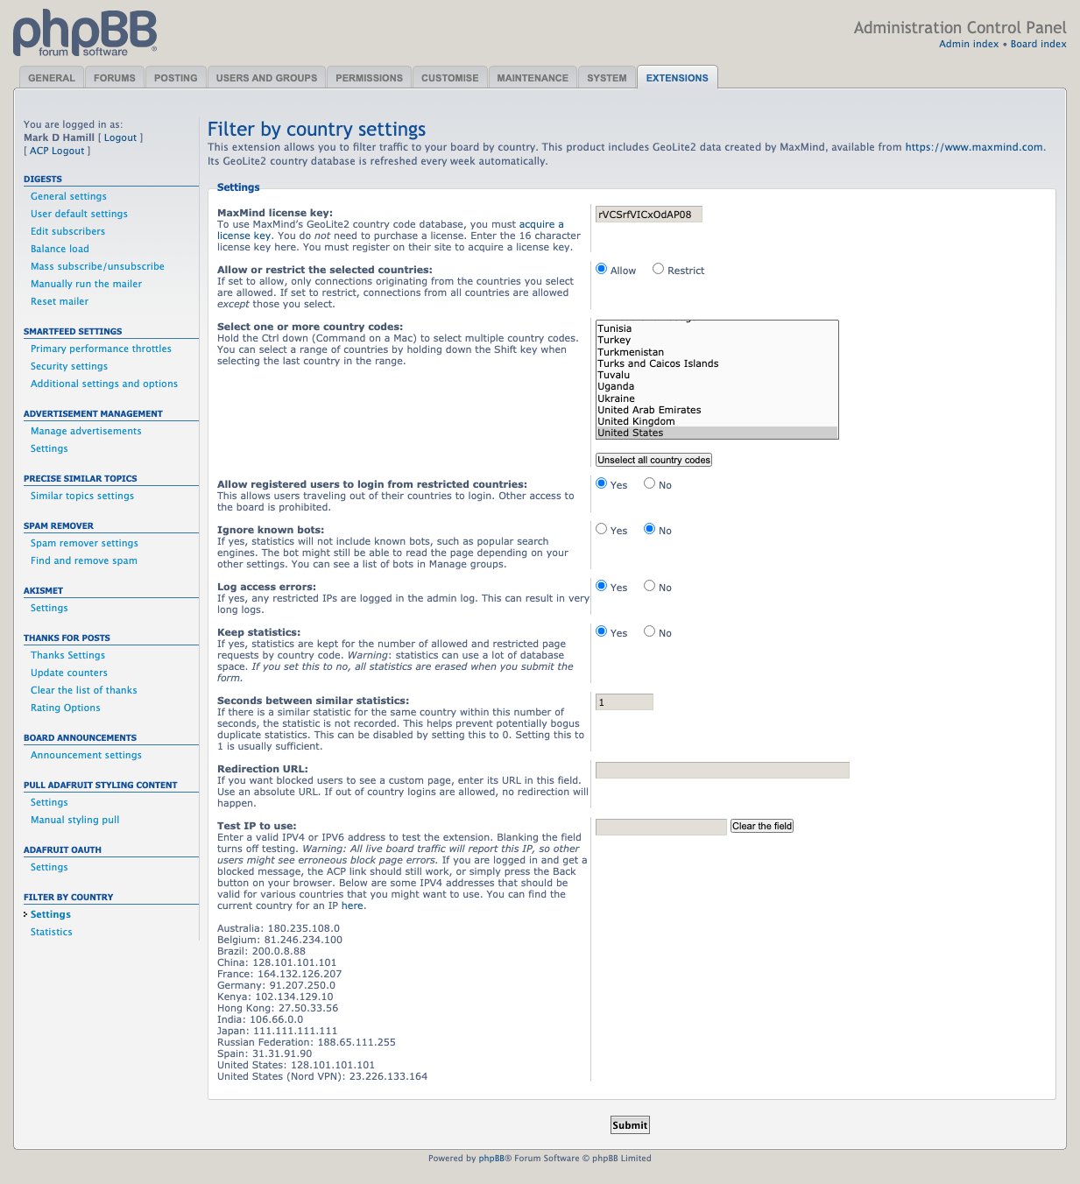The width and height of the screenshot is (1080, 1184).
Task: Select Ukraine in the country list
Action: pos(716,398)
